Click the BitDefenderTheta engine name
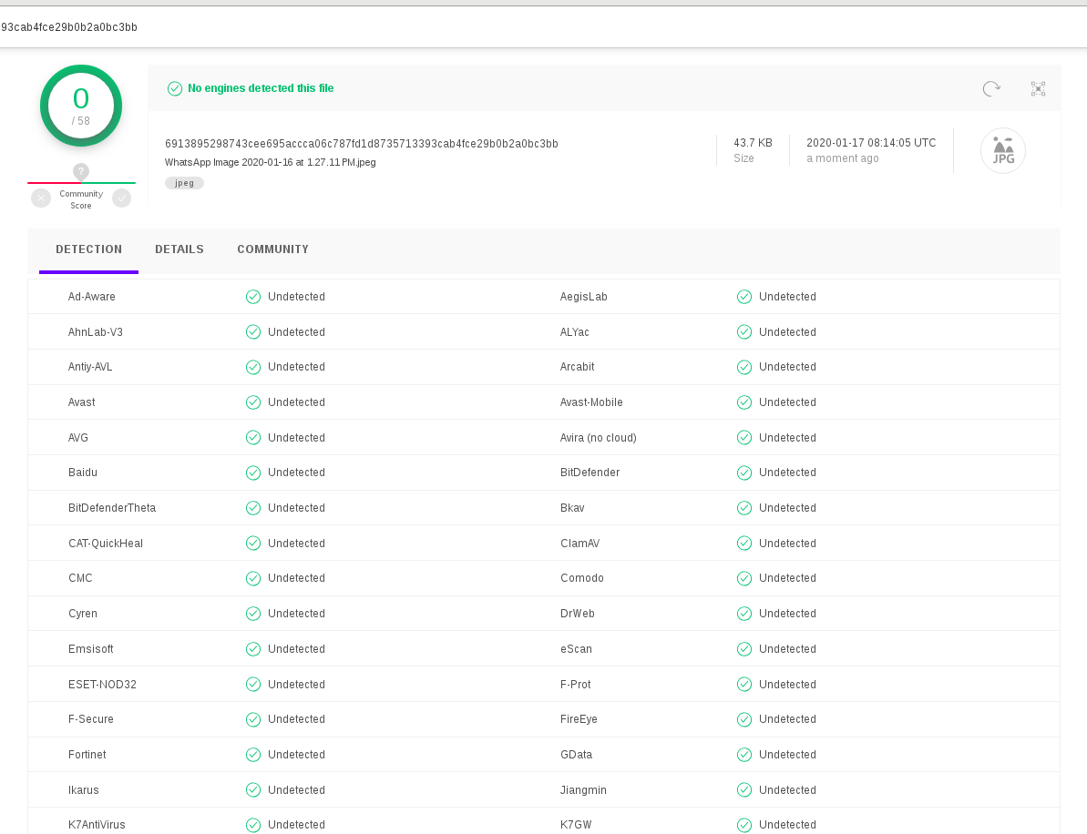The width and height of the screenshot is (1087, 834). (x=112, y=508)
